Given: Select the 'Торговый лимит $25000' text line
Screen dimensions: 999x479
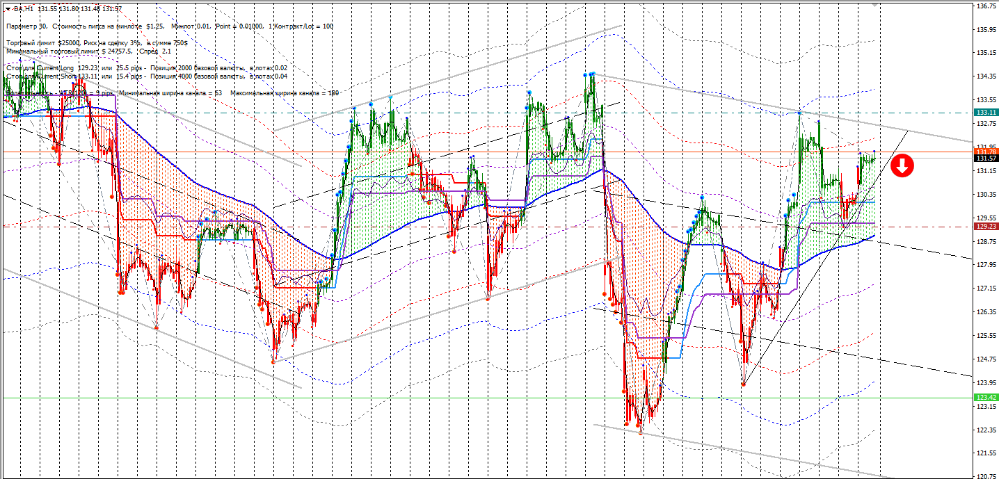Looking at the screenshot, I should click(97, 43).
